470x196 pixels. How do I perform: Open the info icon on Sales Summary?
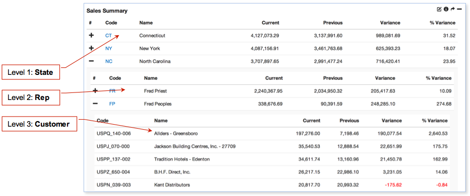[446, 9]
